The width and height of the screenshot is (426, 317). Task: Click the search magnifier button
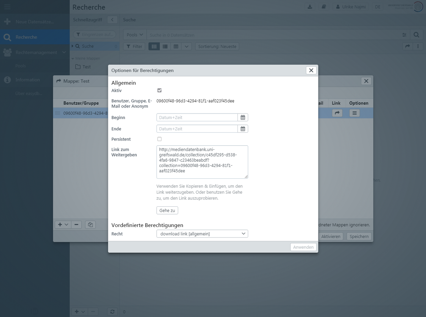416,35
